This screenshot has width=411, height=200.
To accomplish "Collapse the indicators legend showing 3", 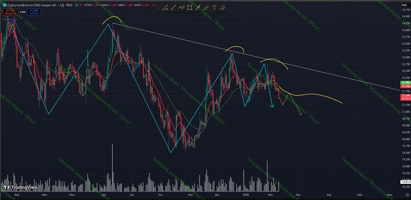I will [x=6, y=19].
